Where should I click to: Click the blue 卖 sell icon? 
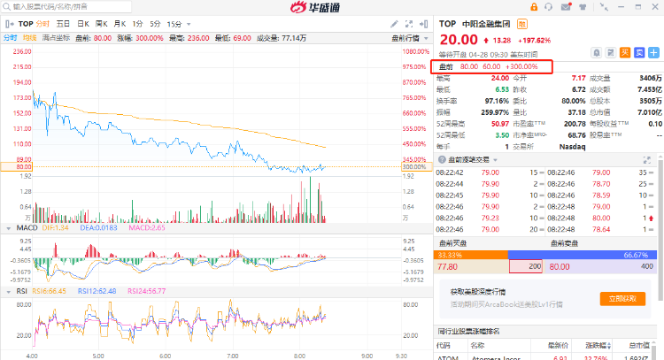pyautogui.click(x=639, y=53)
